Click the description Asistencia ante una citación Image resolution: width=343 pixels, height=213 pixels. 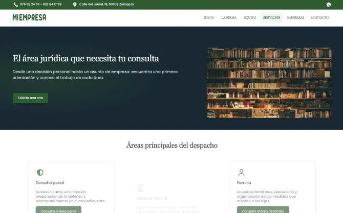71,197
